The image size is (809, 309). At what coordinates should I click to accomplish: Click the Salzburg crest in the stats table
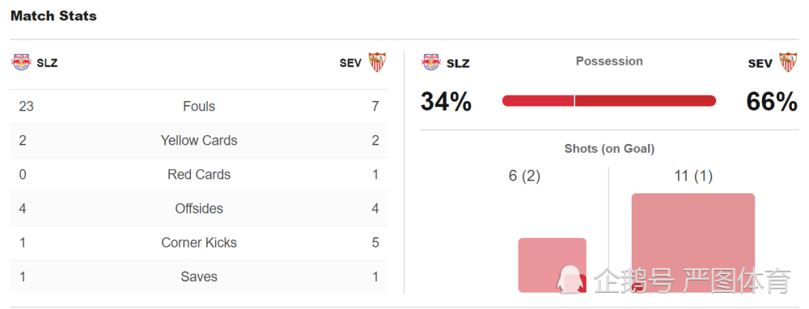click(21, 62)
